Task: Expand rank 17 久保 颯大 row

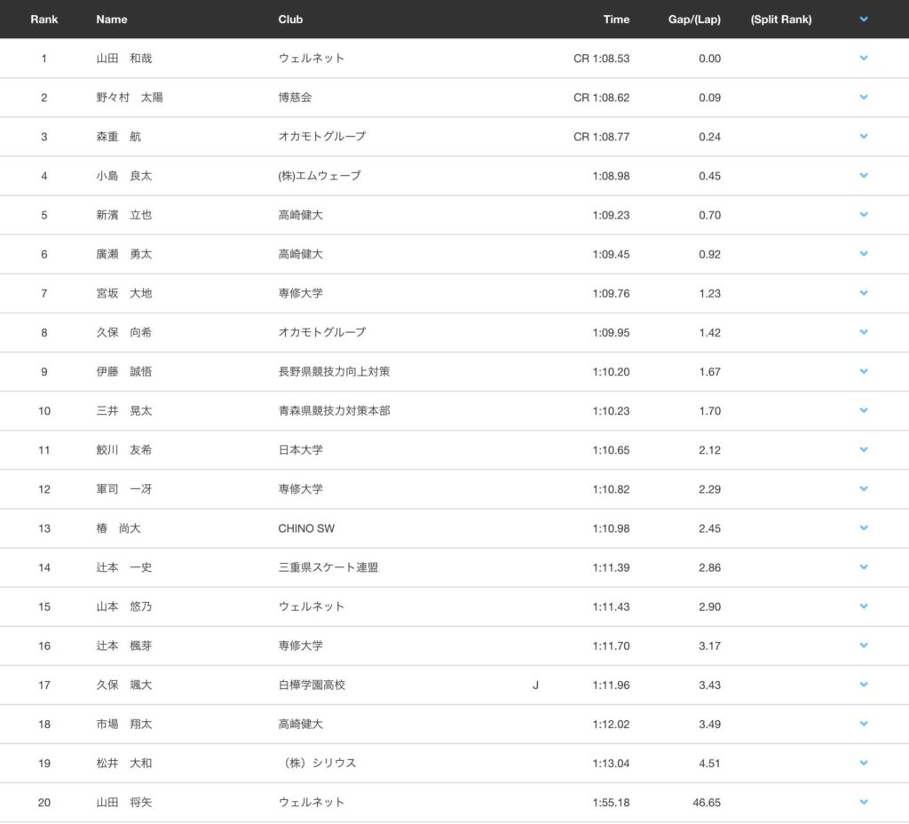Action: point(864,685)
